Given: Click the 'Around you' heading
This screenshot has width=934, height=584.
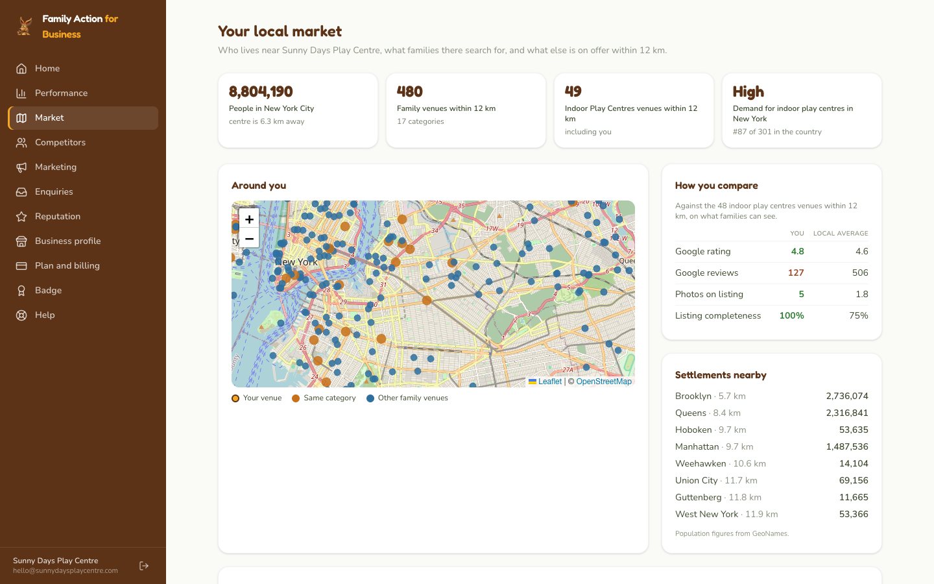Looking at the screenshot, I should [259, 186].
